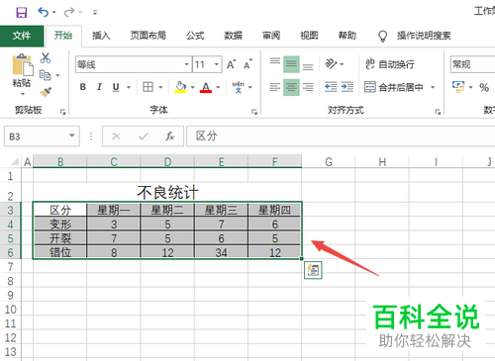Click the Format Painter brush icon
Image resolution: width=495 pixels, height=361 pixels.
click(46, 92)
